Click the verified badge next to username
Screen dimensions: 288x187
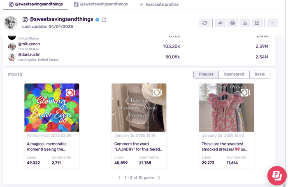point(97,19)
